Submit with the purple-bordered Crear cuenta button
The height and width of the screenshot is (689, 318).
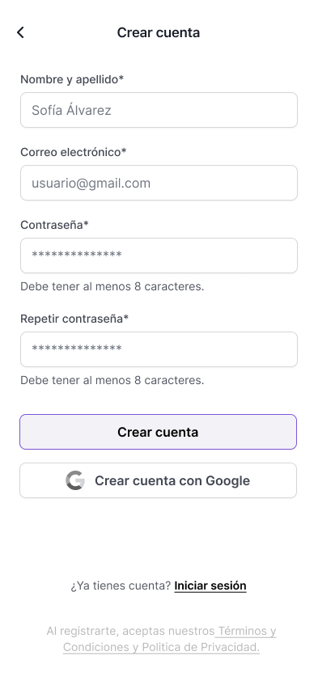coord(159,432)
